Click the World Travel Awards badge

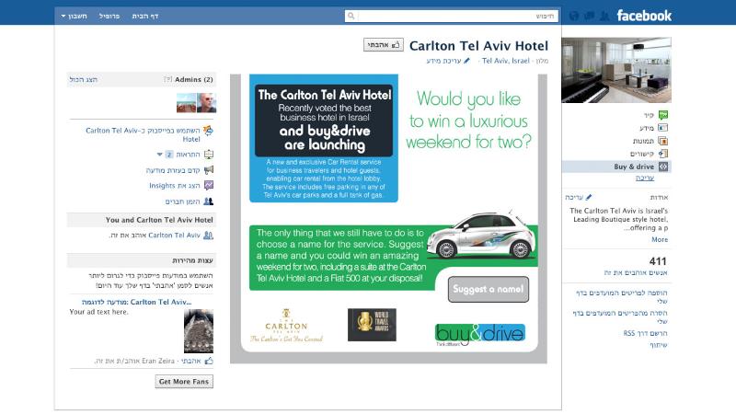(372, 325)
